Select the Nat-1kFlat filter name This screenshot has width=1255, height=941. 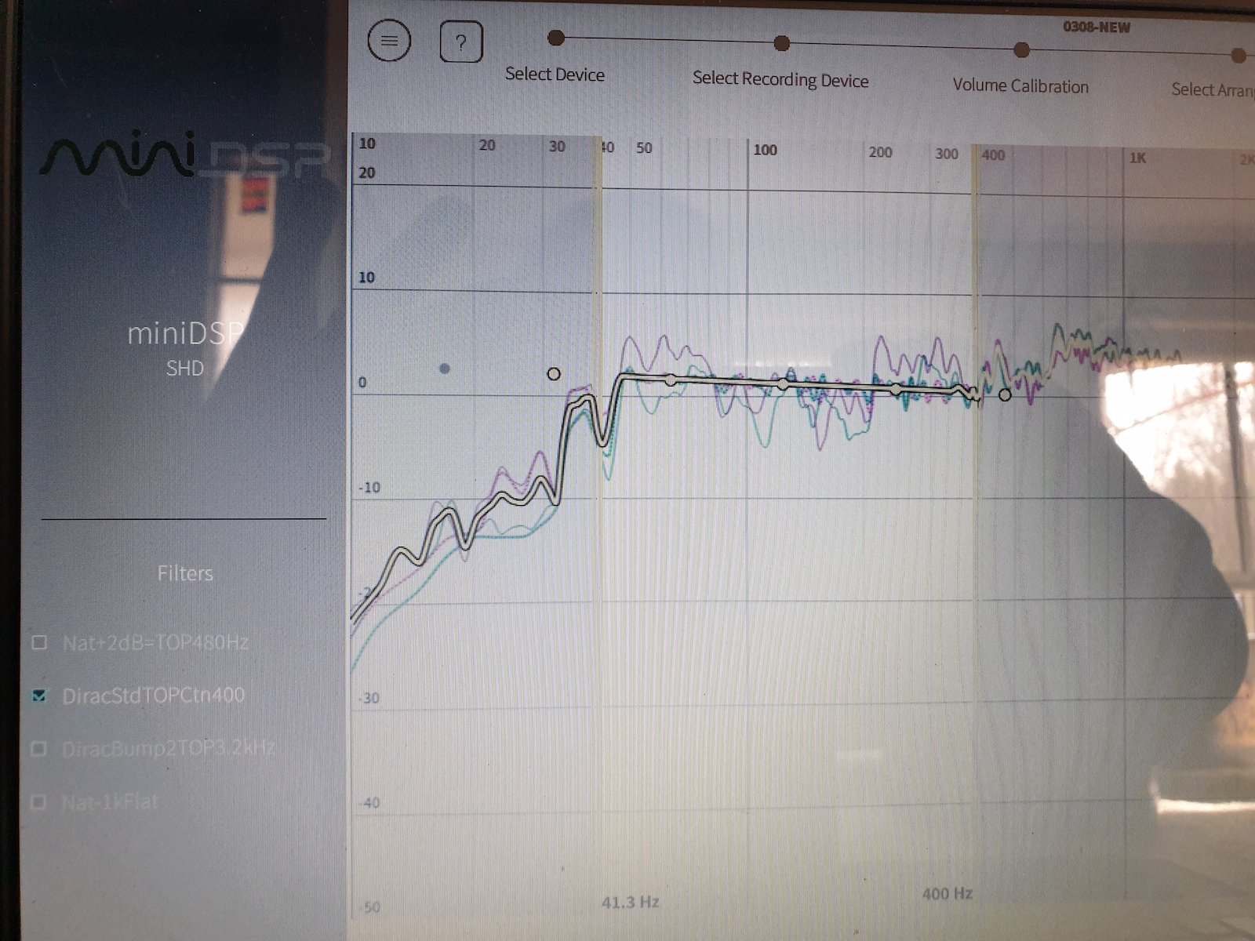click(110, 802)
